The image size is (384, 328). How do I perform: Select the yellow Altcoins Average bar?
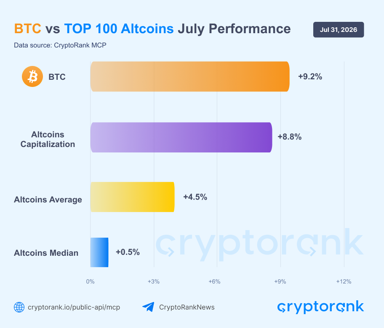click(x=132, y=197)
